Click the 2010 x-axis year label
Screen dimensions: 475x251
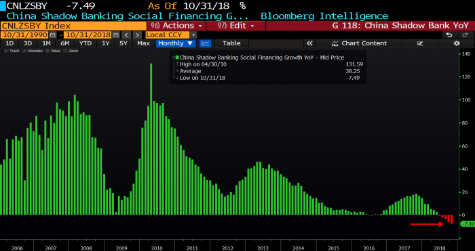(x=157, y=248)
